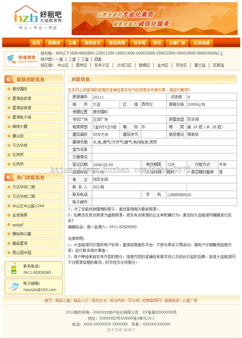Open the 商住两用 navigation tab
242x338 pixels.
(117, 43)
